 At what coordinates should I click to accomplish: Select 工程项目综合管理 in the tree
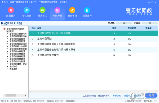(x=17, y=39)
